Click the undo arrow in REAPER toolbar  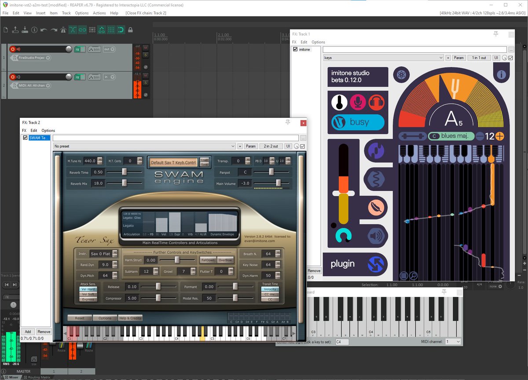pyautogui.click(x=44, y=30)
